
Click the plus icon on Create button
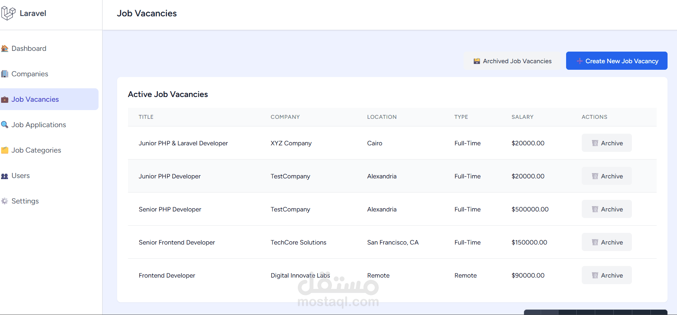click(x=580, y=61)
